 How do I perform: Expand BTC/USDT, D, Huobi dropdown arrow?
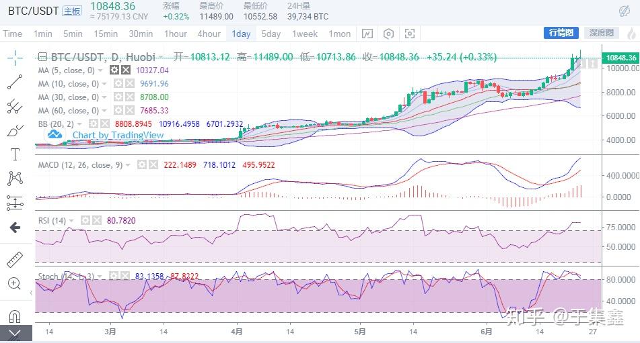[161, 57]
